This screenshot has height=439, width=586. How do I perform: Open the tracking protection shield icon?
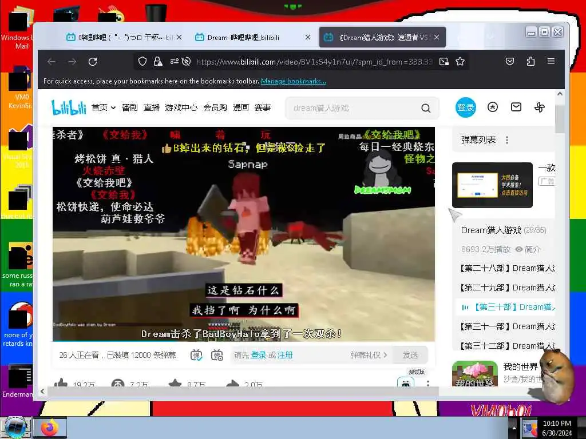[x=142, y=62]
